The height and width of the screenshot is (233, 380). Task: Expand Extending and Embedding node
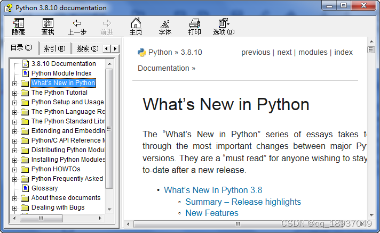pyautogui.click(x=15, y=131)
